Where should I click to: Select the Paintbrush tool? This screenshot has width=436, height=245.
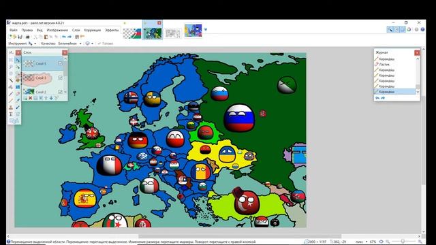11,94
